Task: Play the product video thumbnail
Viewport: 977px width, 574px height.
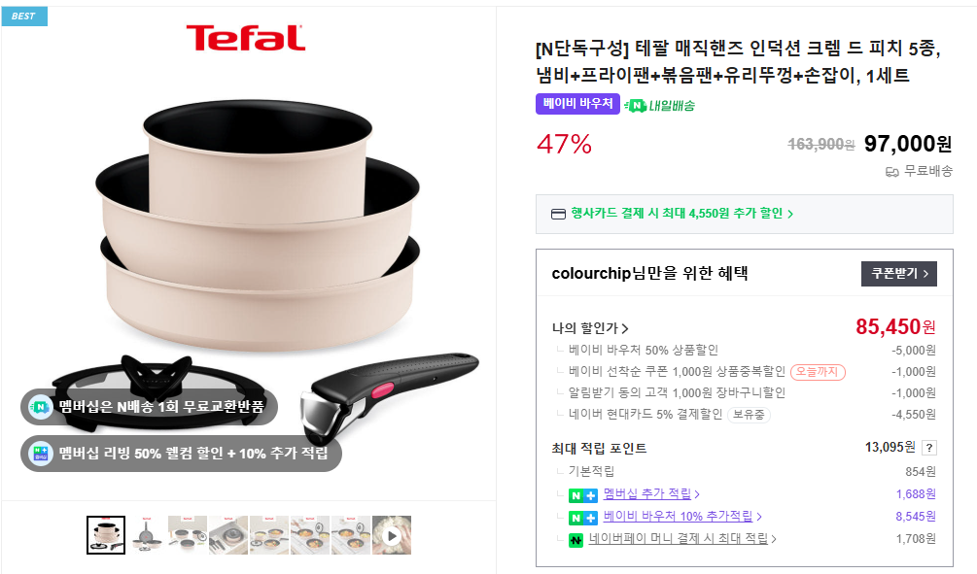Action: pos(392,535)
